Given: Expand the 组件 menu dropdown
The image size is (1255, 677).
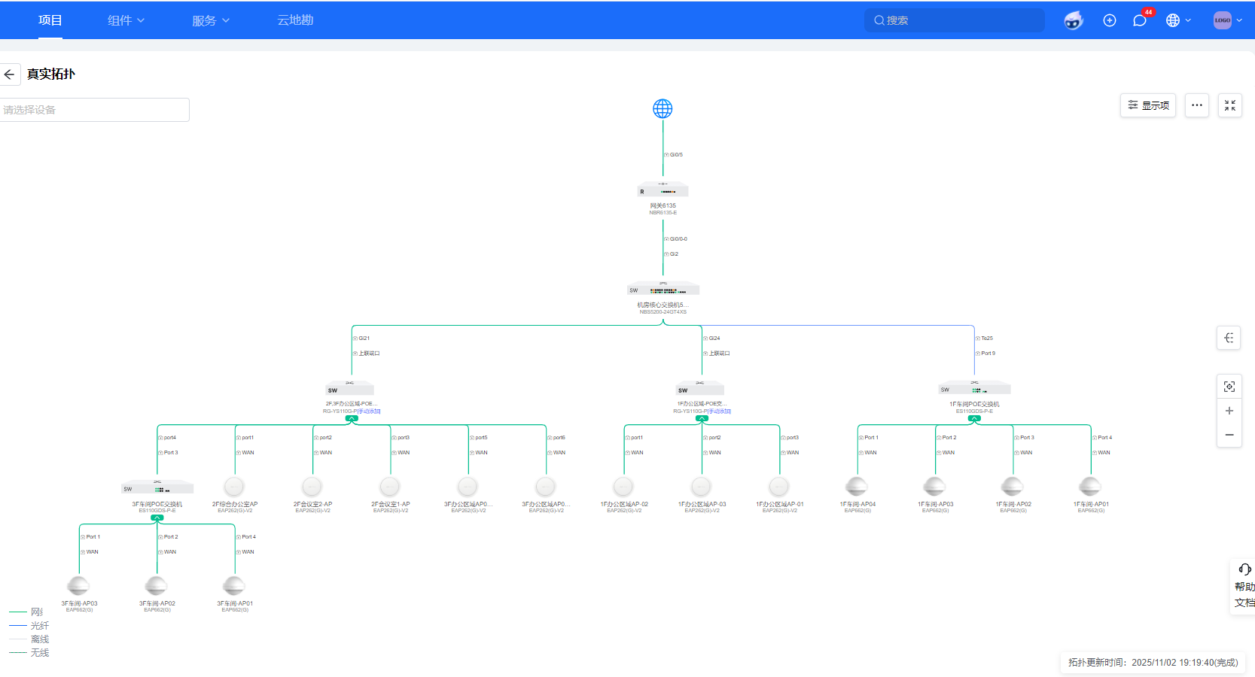Looking at the screenshot, I should pos(126,21).
